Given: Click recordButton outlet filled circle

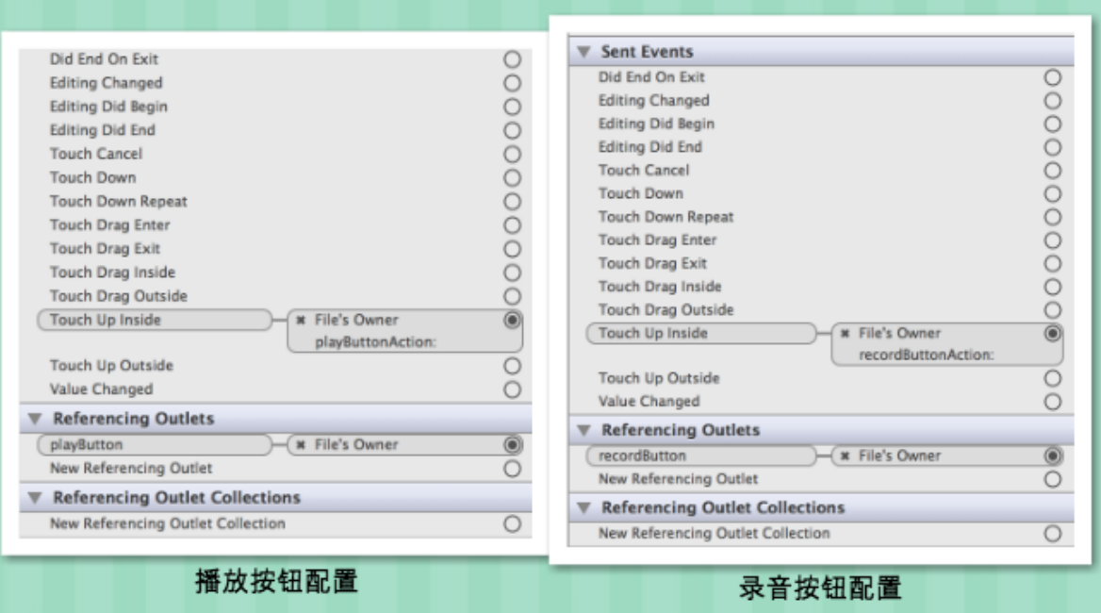Looking at the screenshot, I should (1052, 456).
